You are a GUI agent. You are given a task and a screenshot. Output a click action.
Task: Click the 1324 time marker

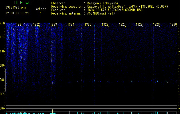pyautogui.click(x=71, y=25)
